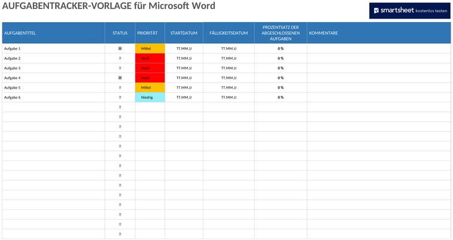Mark the Aufgabe 6 status checkbox
The image size is (453, 240).
[x=120, y=98]
